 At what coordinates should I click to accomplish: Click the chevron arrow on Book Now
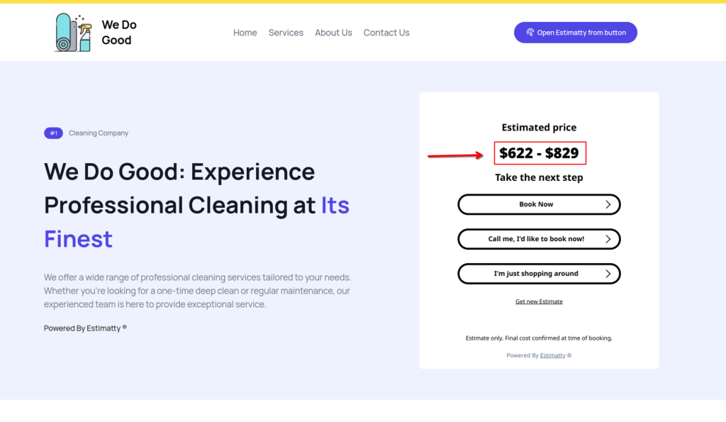click(x=608, y=204)
